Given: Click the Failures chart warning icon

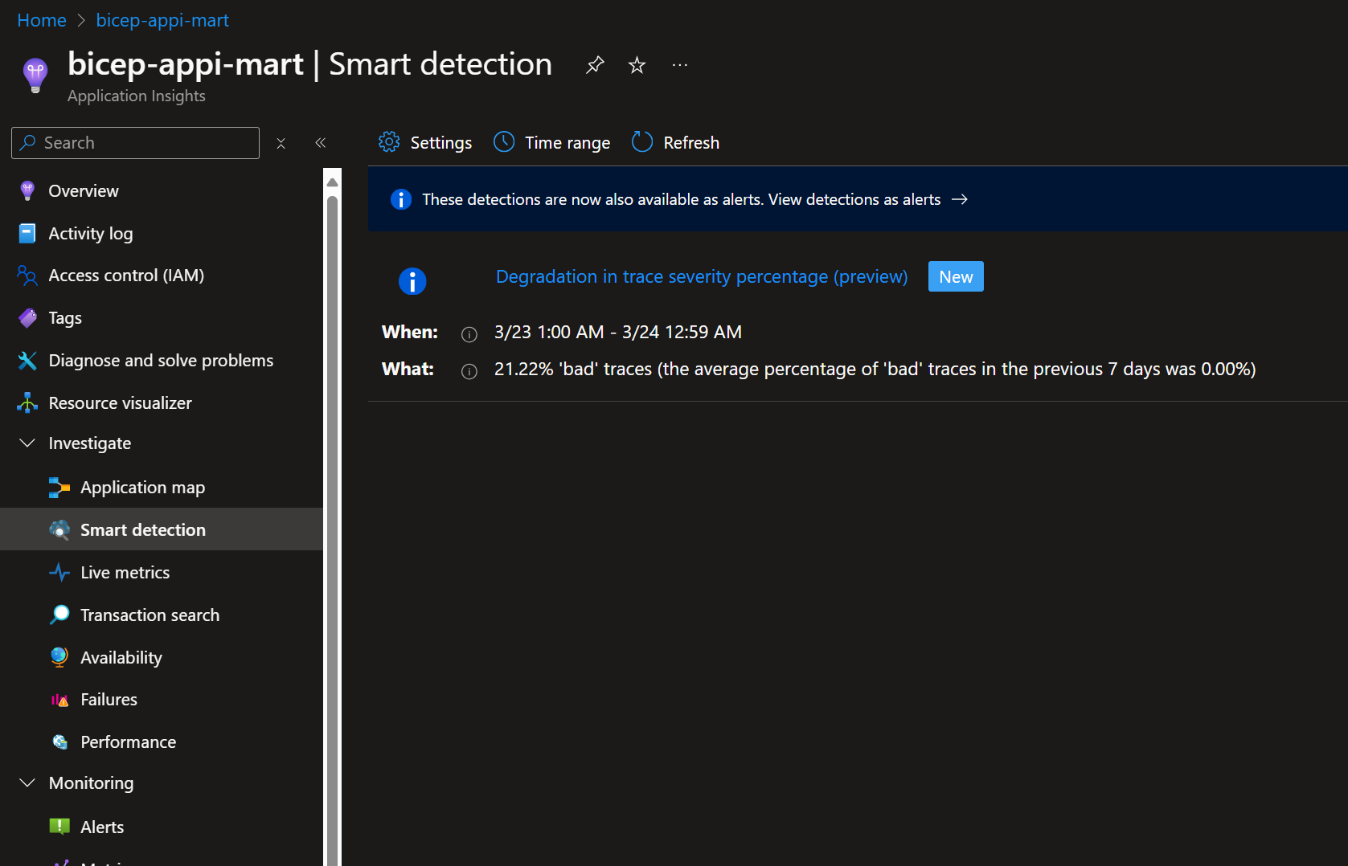Looking at the screenshot, I should [x=59, y=700].
